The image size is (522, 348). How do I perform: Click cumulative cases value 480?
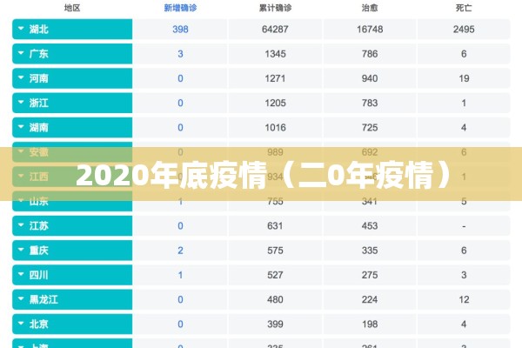click(275, 299)
